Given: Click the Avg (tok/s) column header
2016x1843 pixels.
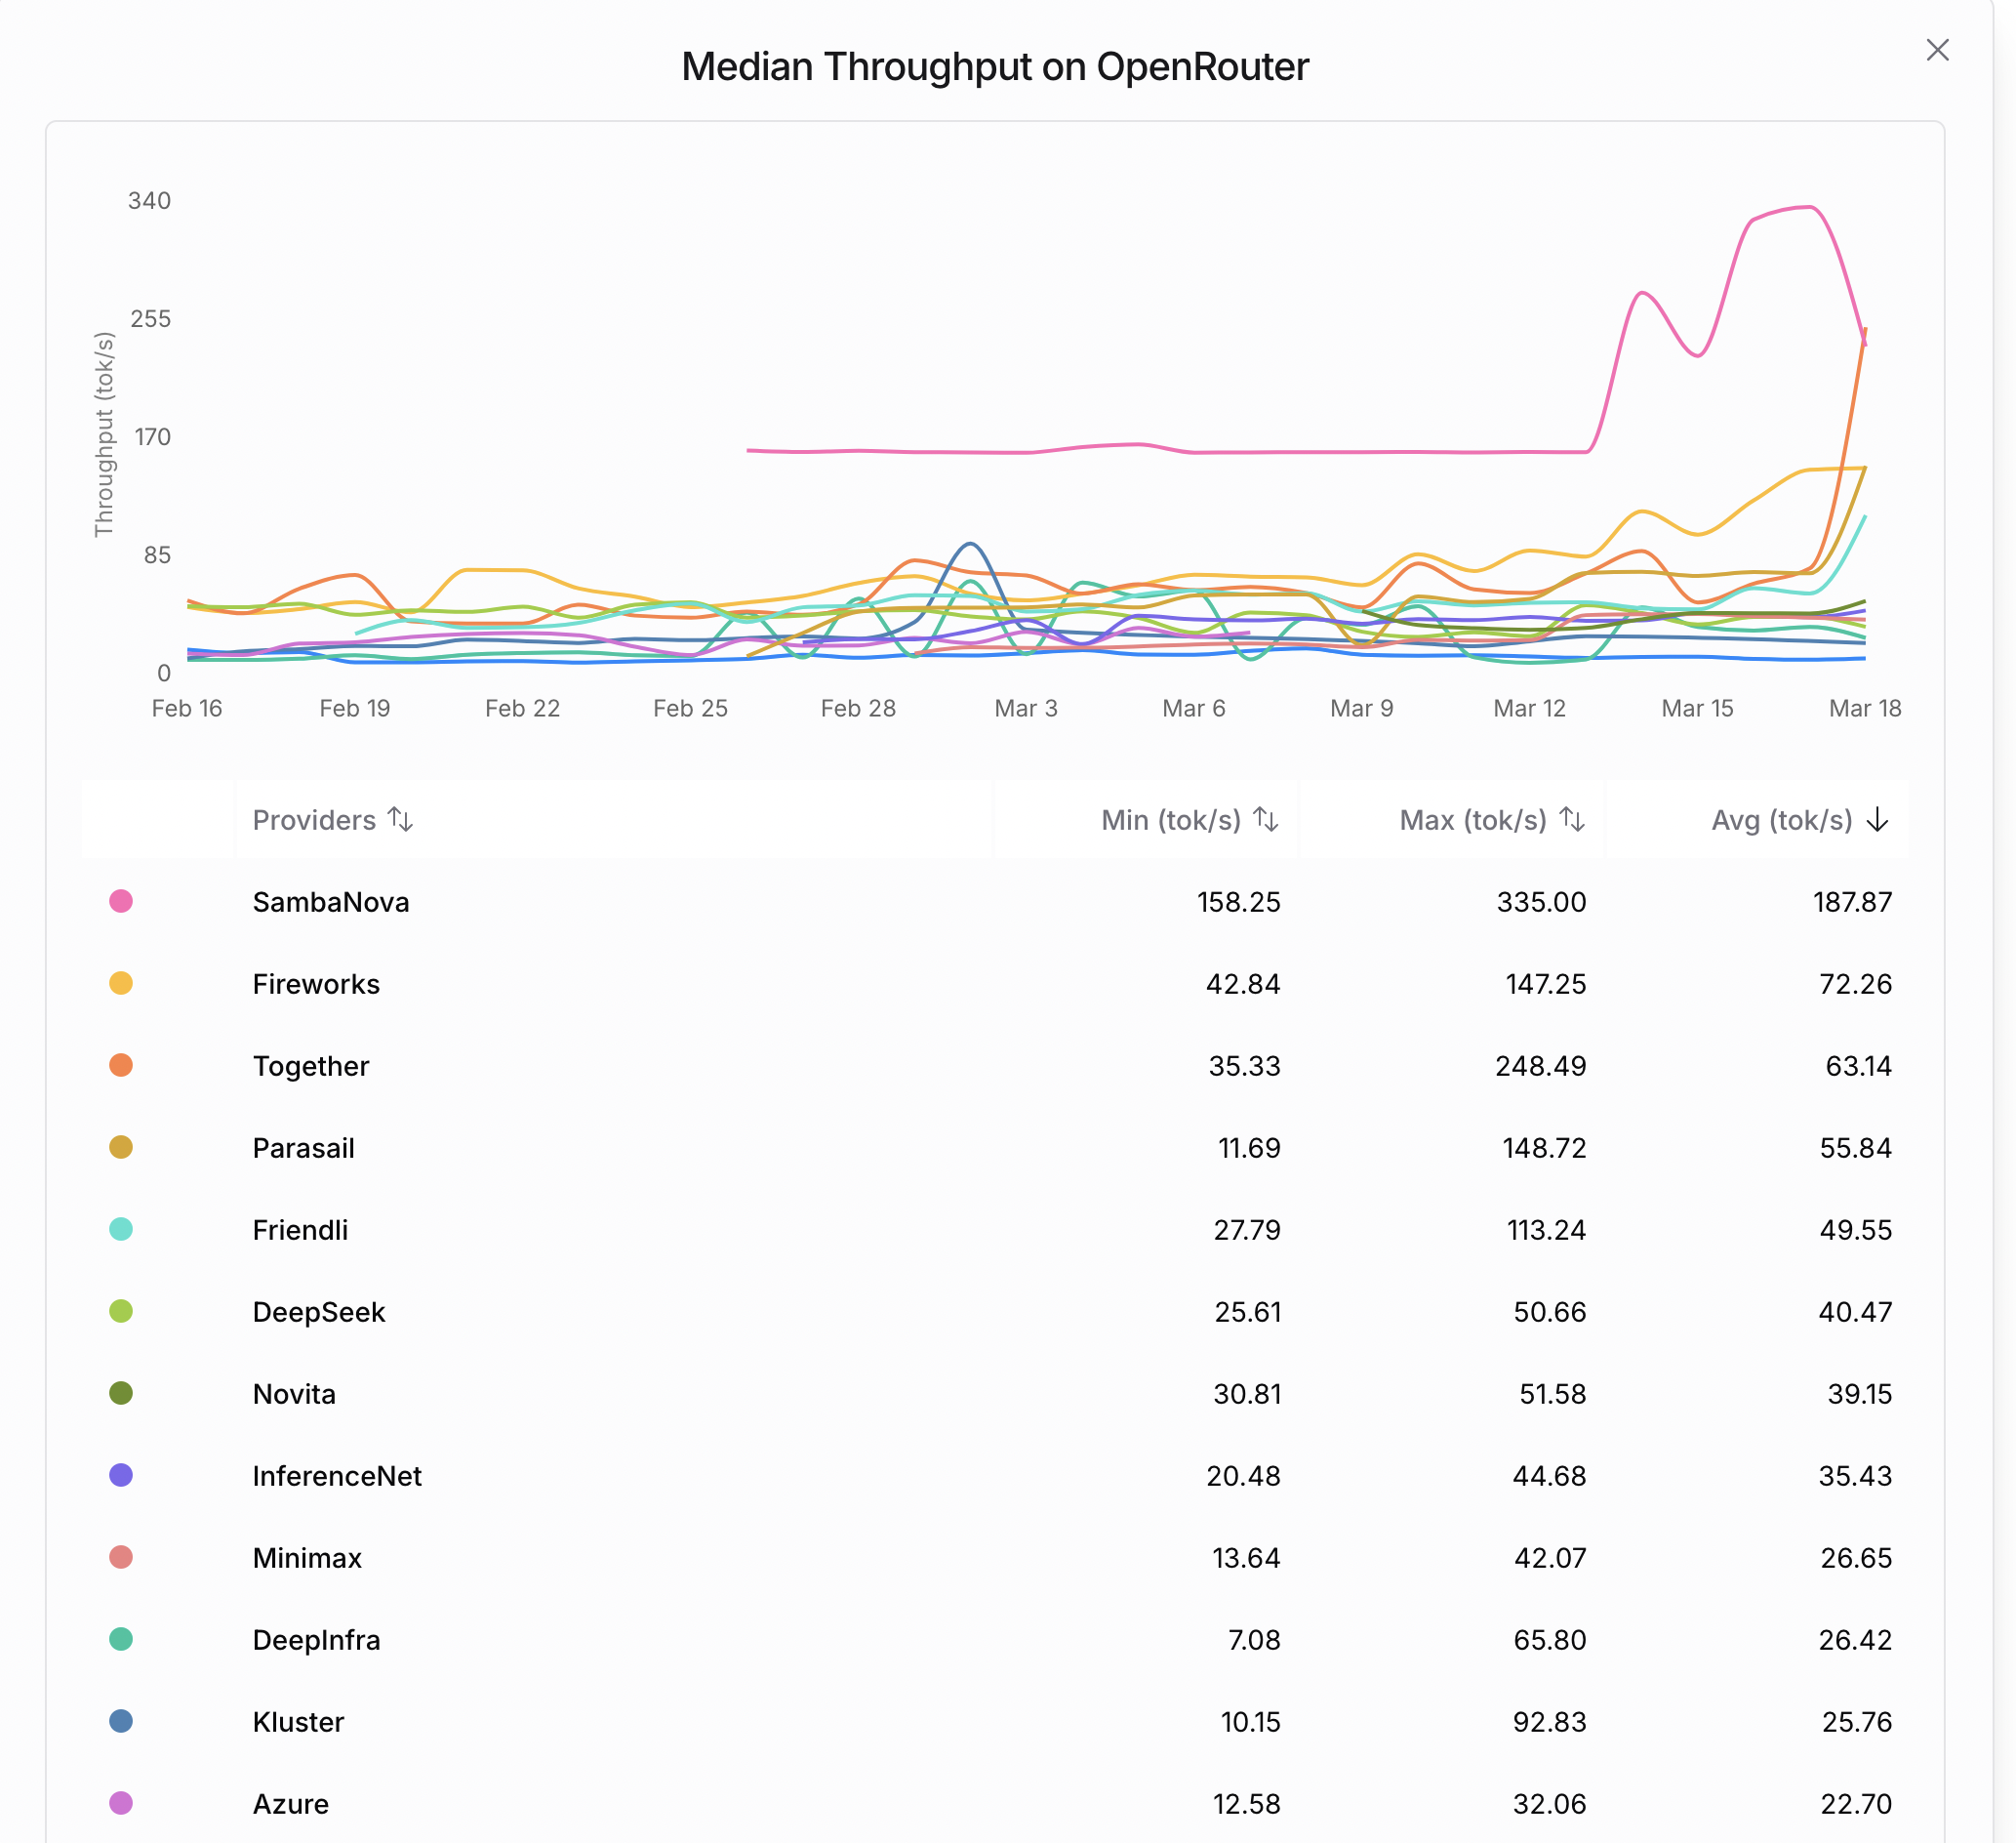Looking at the screenshot, I should [x=1781, y=819].
